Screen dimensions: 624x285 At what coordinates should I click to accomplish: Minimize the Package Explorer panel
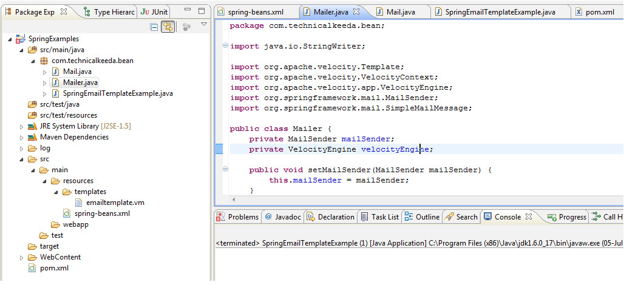(x=188, y=11)
